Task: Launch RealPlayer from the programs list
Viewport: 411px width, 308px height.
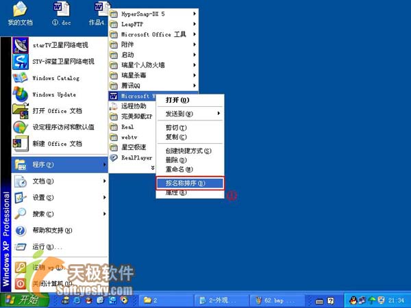Action: click(x=132, y=157)
